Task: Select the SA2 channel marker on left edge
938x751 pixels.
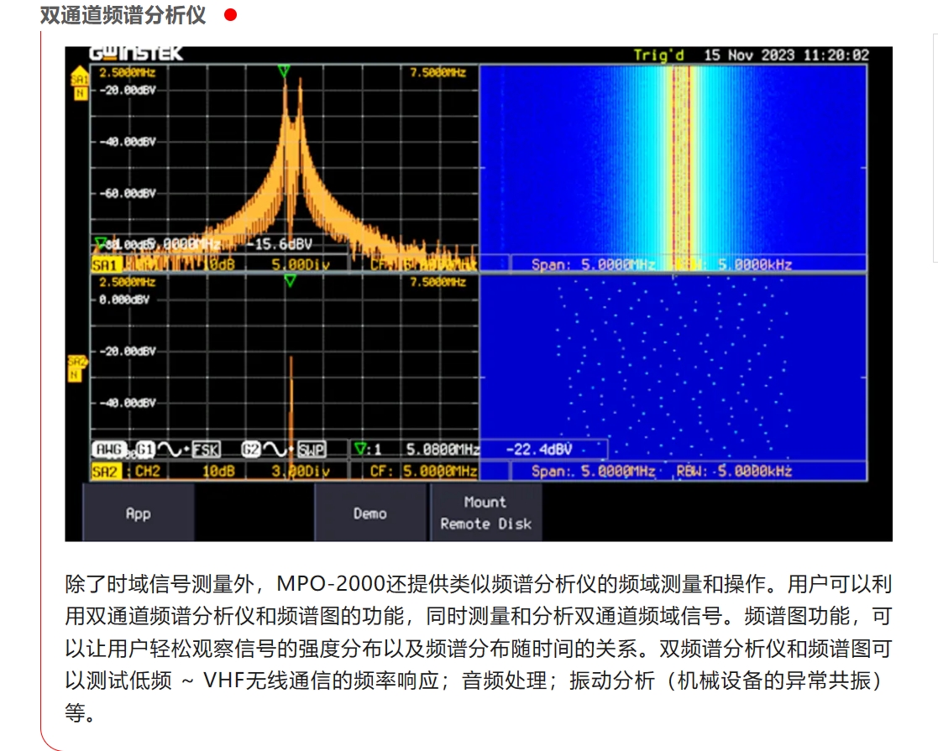Action: pyautogui.click(x=77, y=368)
